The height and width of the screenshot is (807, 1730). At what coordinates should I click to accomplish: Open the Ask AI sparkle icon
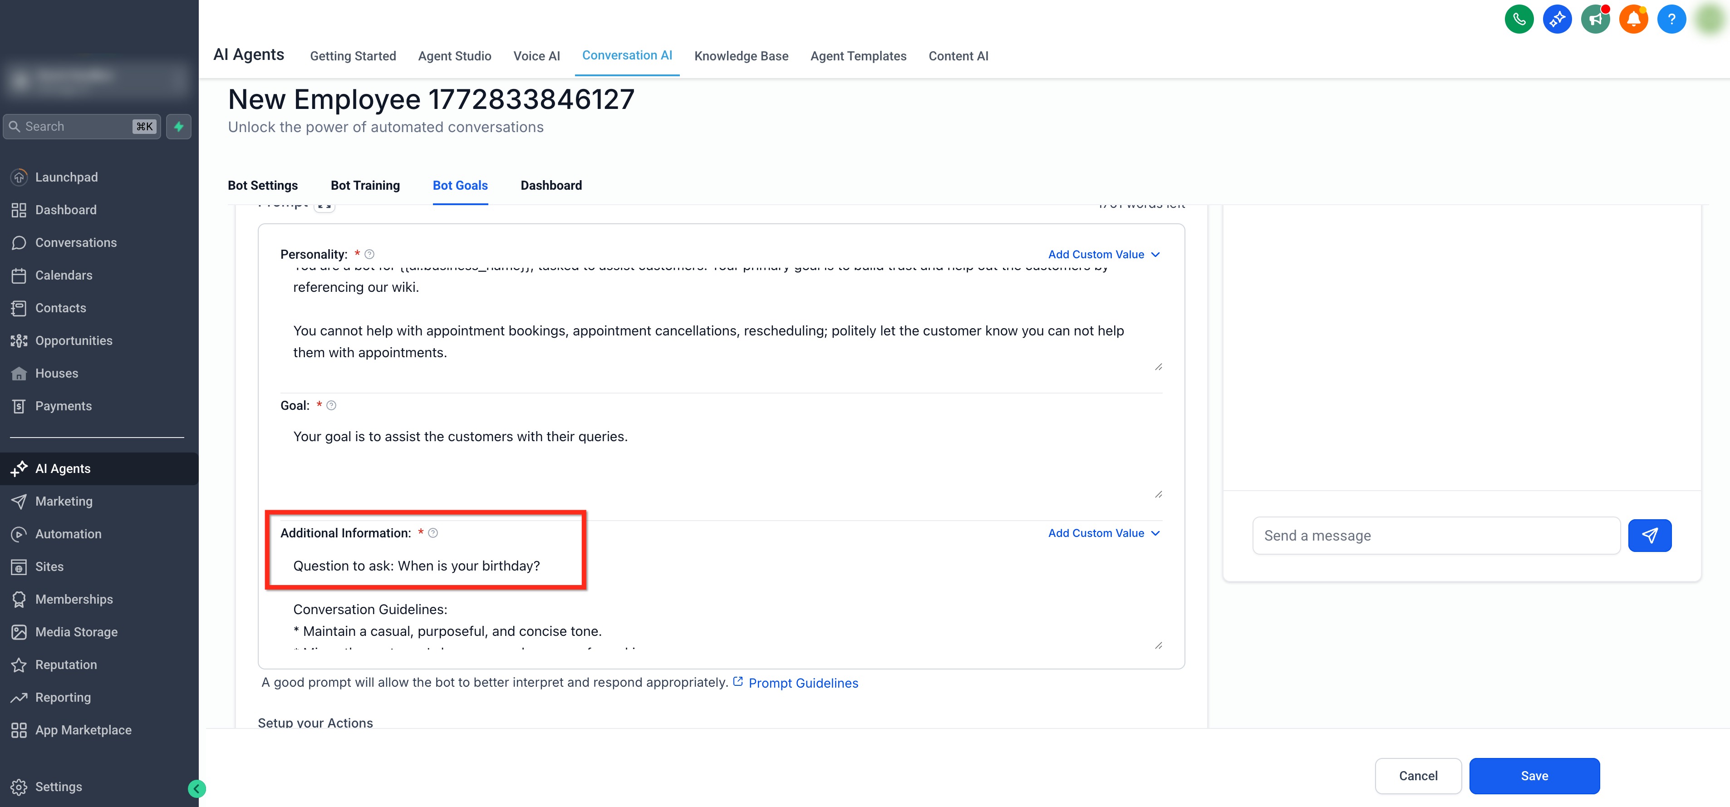(x=1557, y=19)
